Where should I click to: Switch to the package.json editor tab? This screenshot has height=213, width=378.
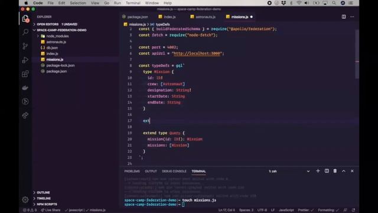pyautogui.click(x=135, y=17)
